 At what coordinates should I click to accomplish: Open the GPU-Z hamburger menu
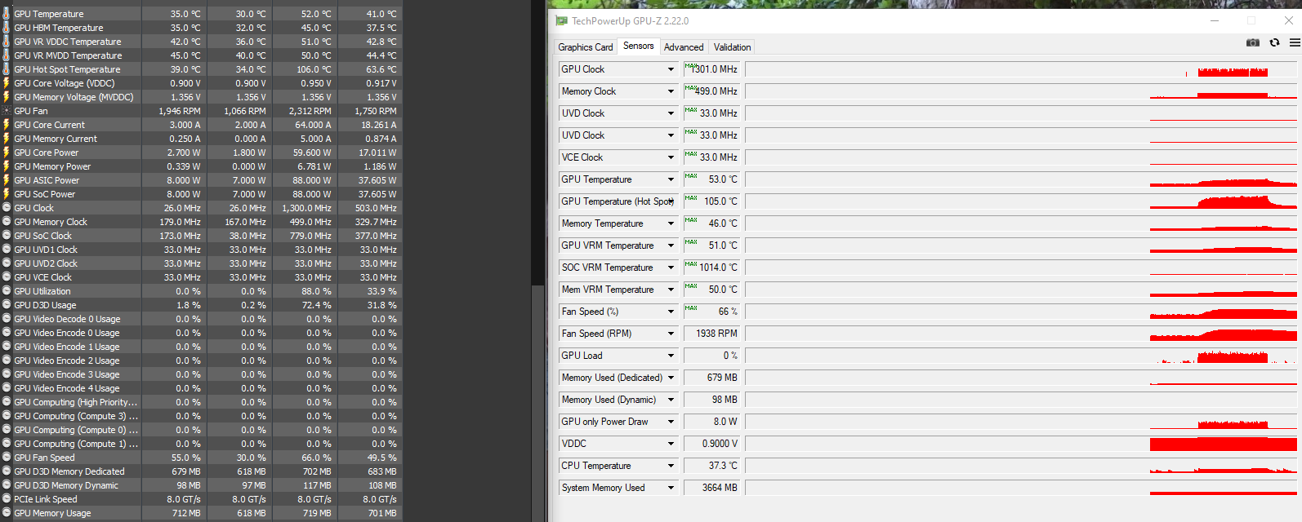[1295, 42]
